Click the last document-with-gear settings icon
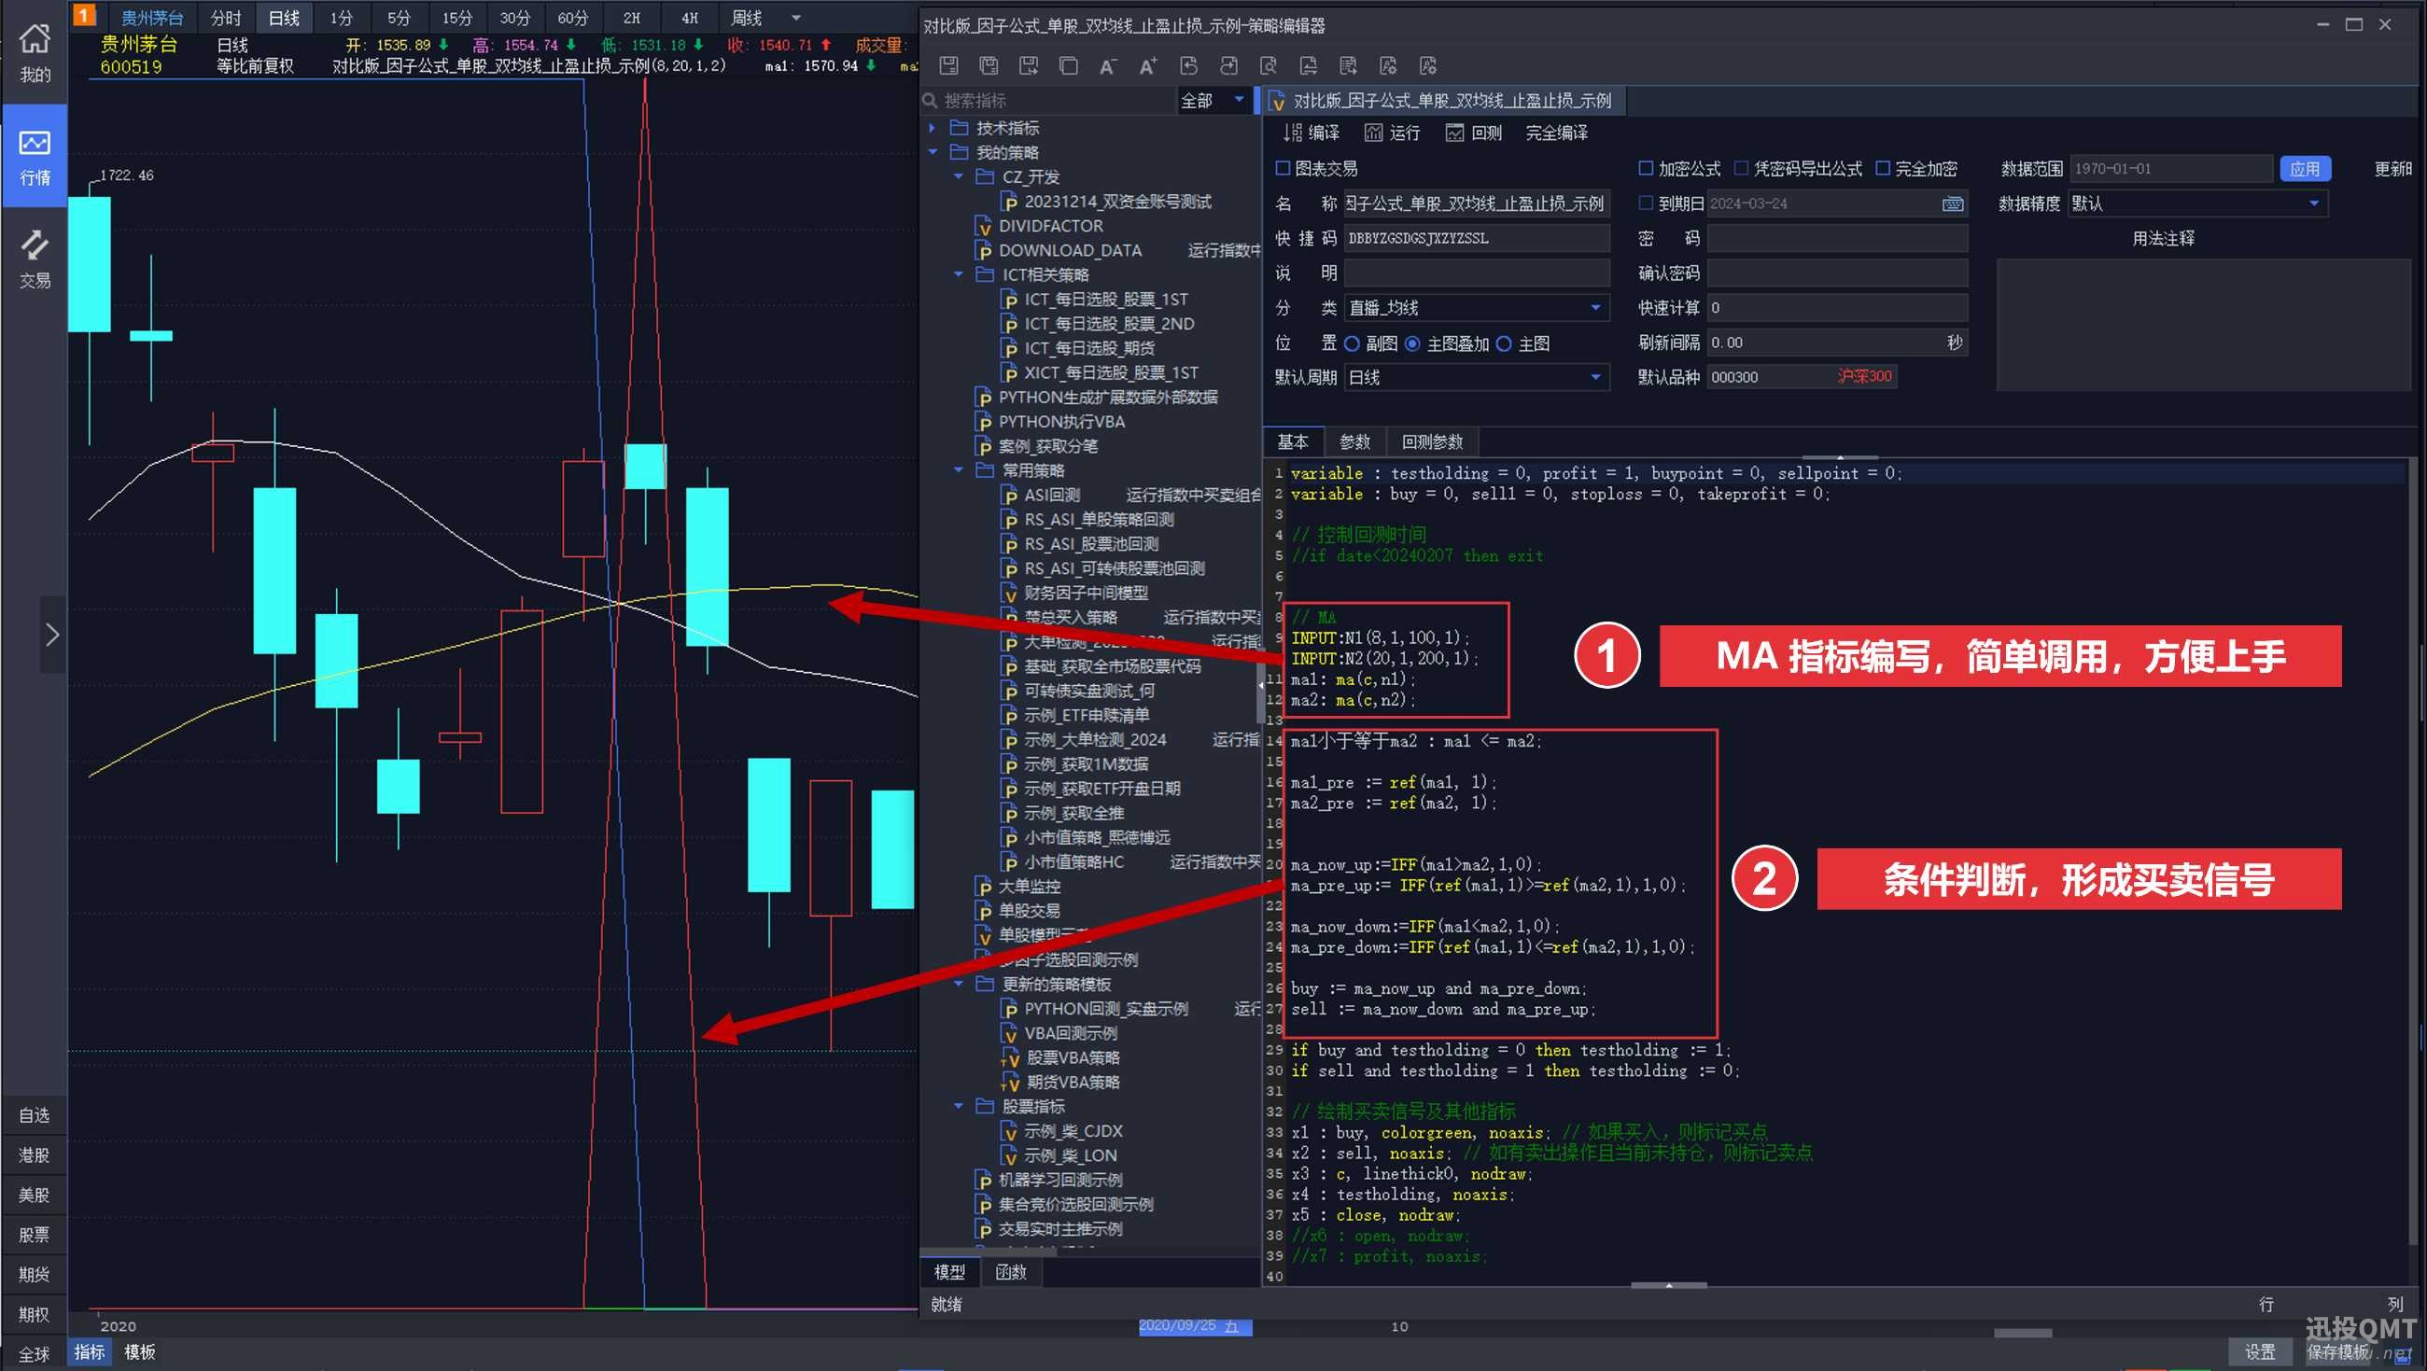This screenshot has height=1371, width=2427. click(x=1427, y=65)
